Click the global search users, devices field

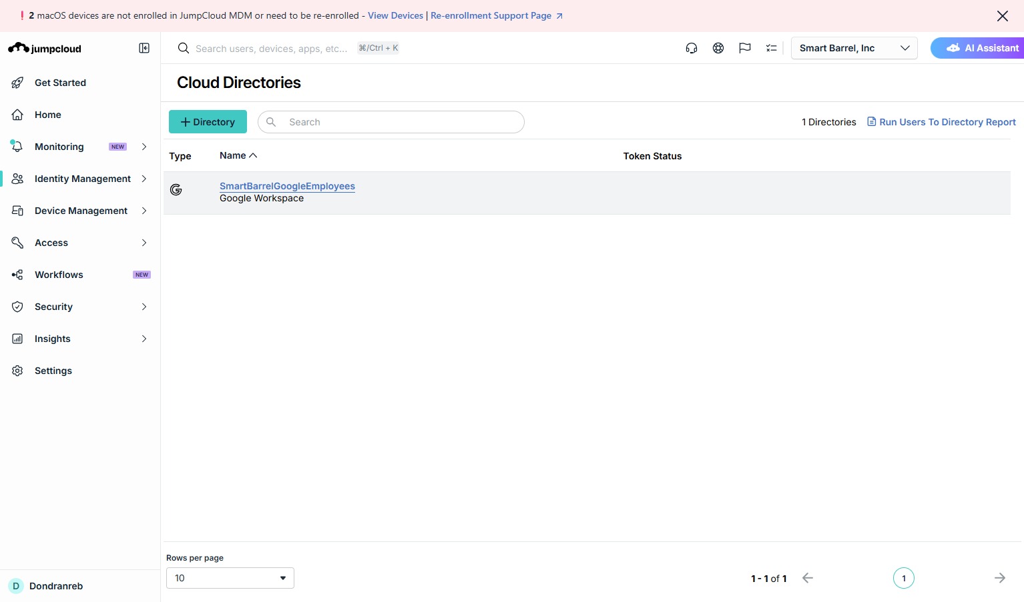[271, 48]
